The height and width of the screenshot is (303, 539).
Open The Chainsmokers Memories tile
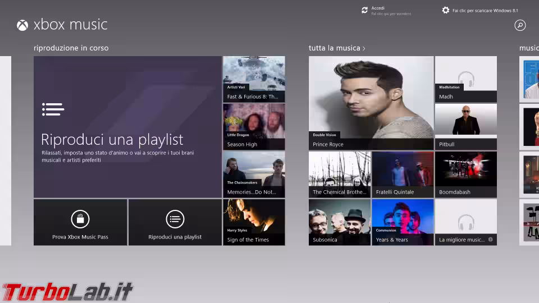(x=254, y=174)
